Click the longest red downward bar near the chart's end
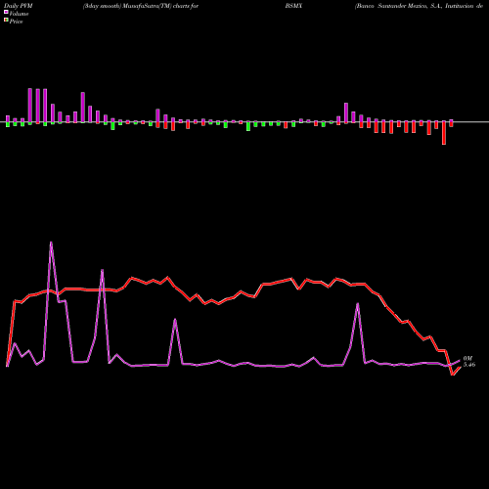 [444, 133]
